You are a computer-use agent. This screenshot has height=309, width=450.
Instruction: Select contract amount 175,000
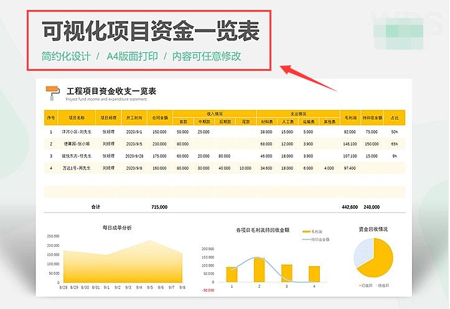[159, 156]
